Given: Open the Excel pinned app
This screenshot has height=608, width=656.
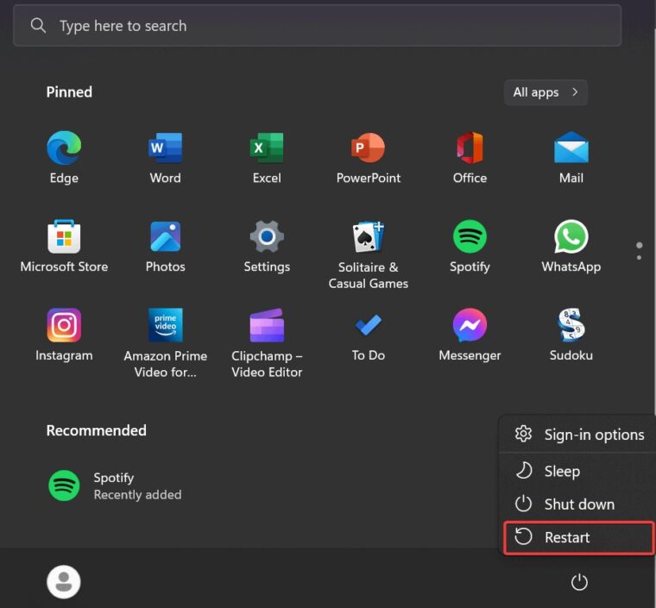Looking at the screenshot, I should 267,148.
